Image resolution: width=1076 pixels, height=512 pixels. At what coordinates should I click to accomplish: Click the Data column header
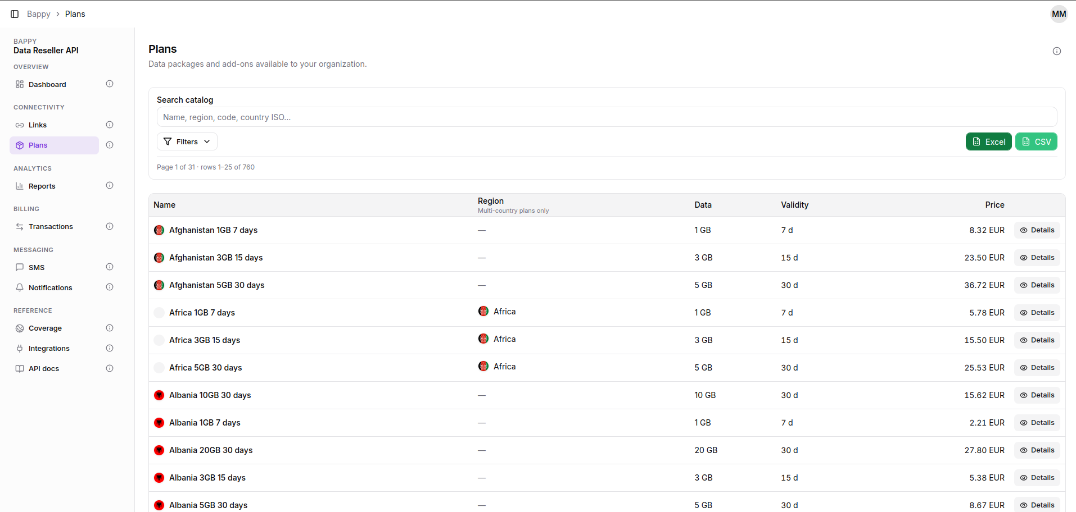click(703, 205)
